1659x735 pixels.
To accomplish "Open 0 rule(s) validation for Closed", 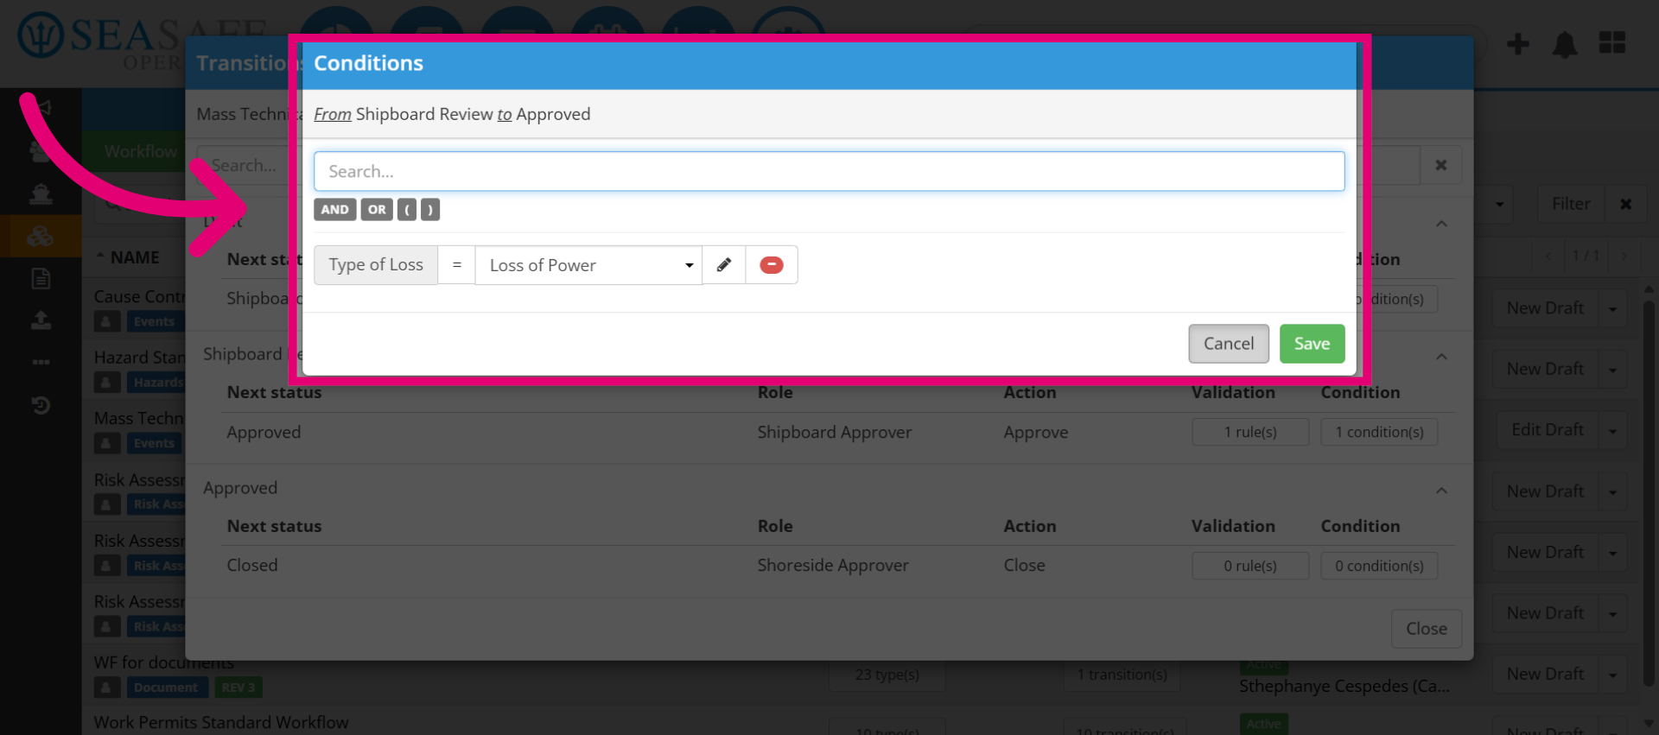I will pos(1250,566).
